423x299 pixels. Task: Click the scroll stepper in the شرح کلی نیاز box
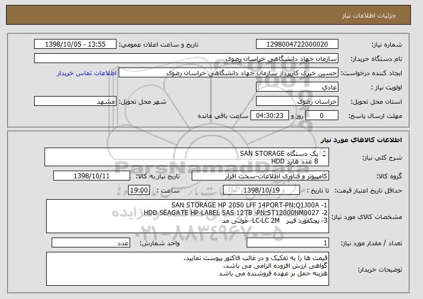(324, 153)
